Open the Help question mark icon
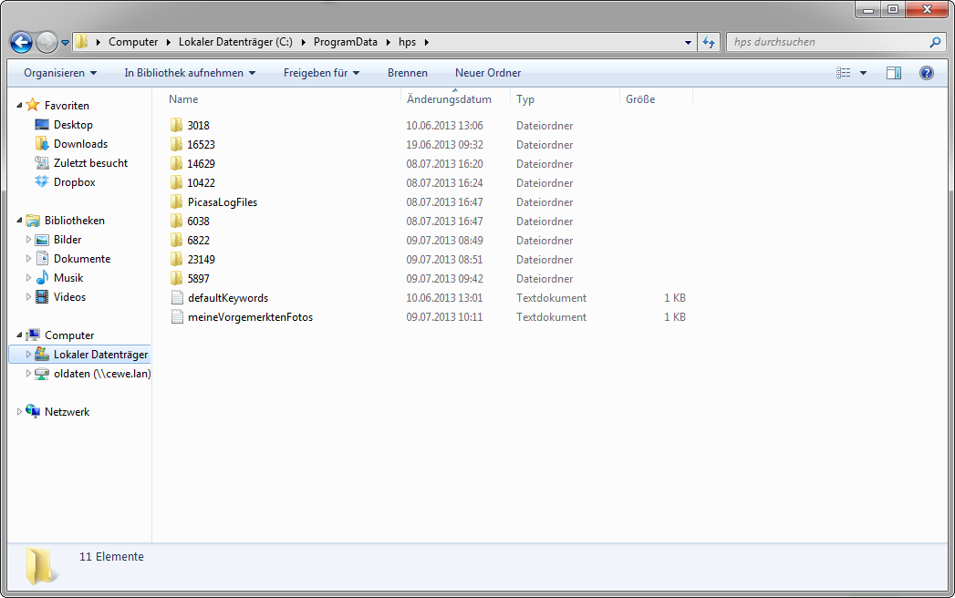Screen dimensions: 955x598 click(927, 73)
